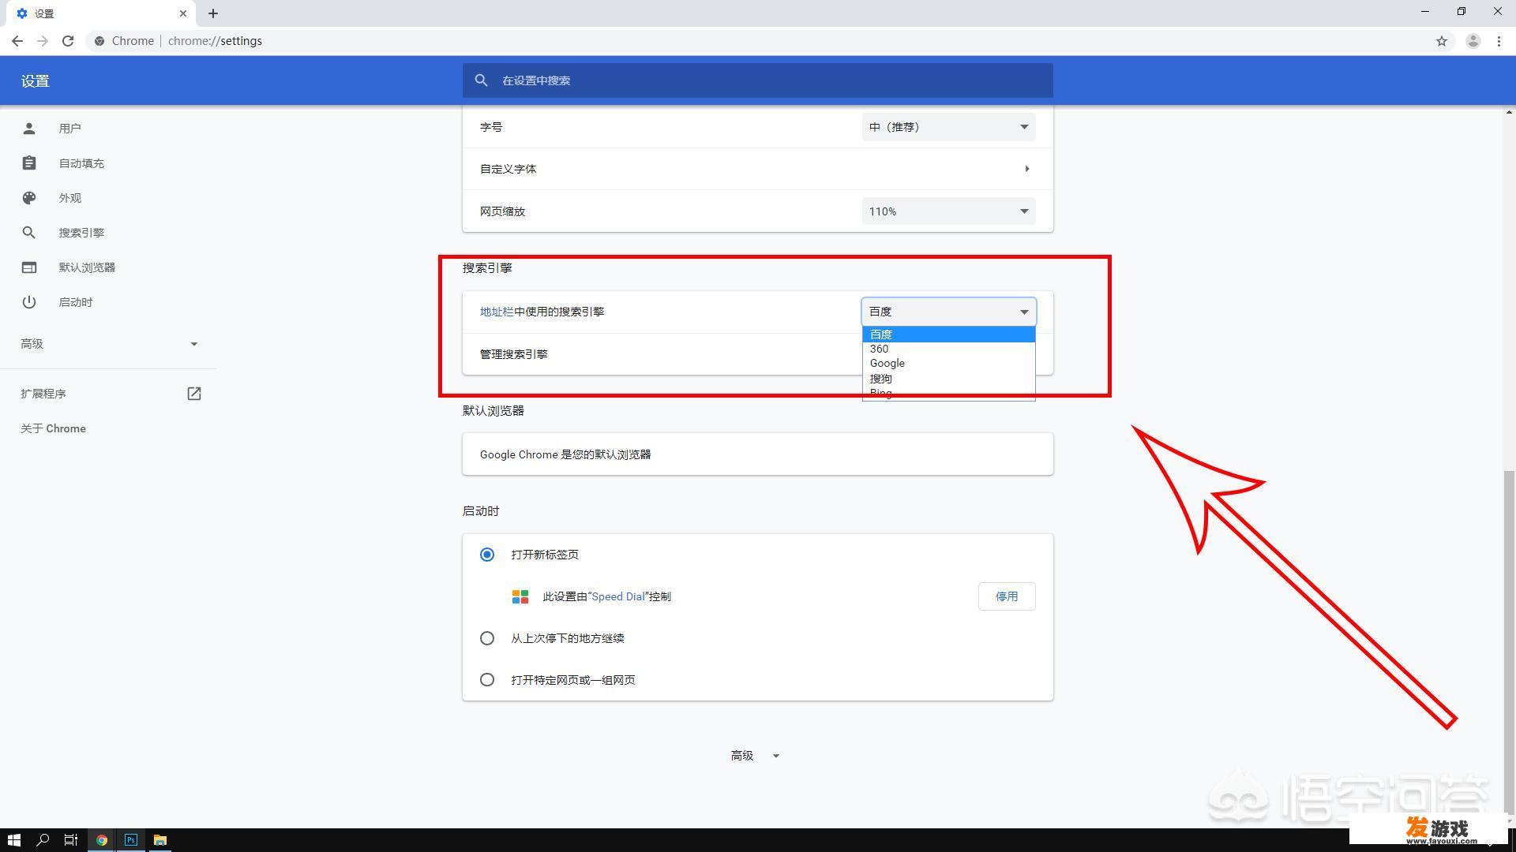The image size is (1516, 852).
Task: Click the 自动填充 clipboard icon
Action: (29, 163)
